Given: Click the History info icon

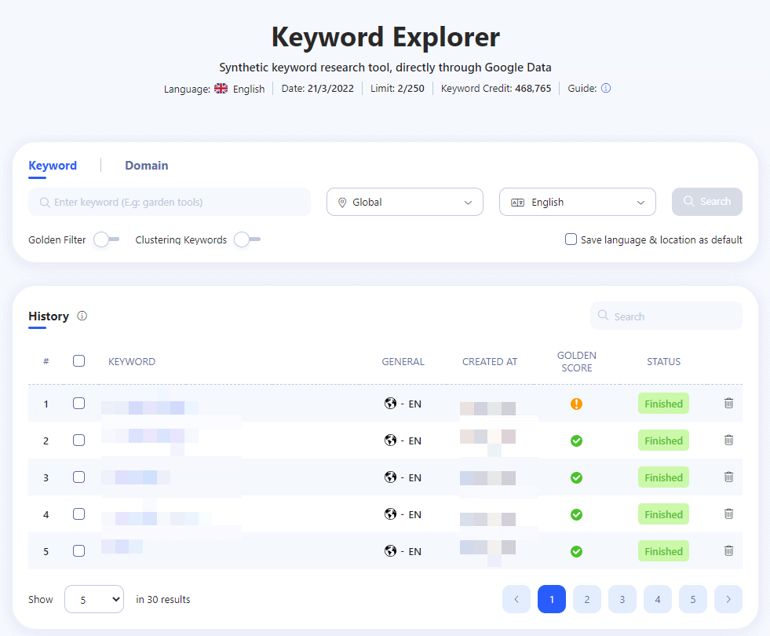Looking at the screenshot, I should pos(82,316).
